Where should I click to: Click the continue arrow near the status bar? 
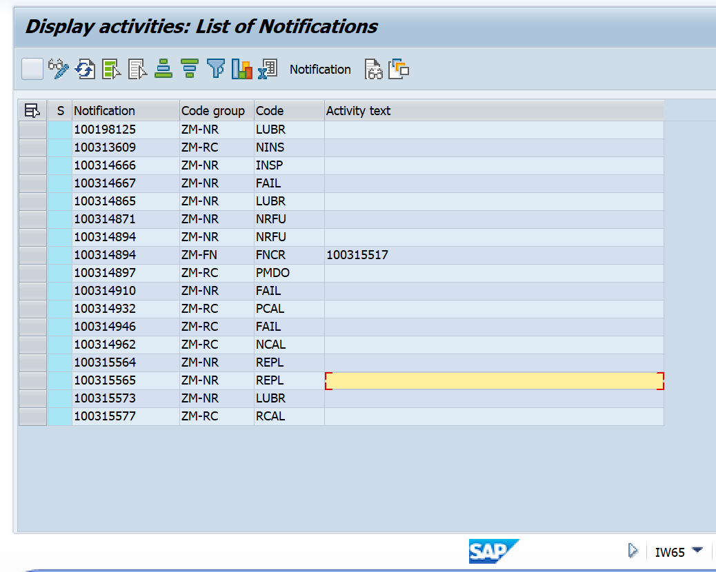point(633,551)
